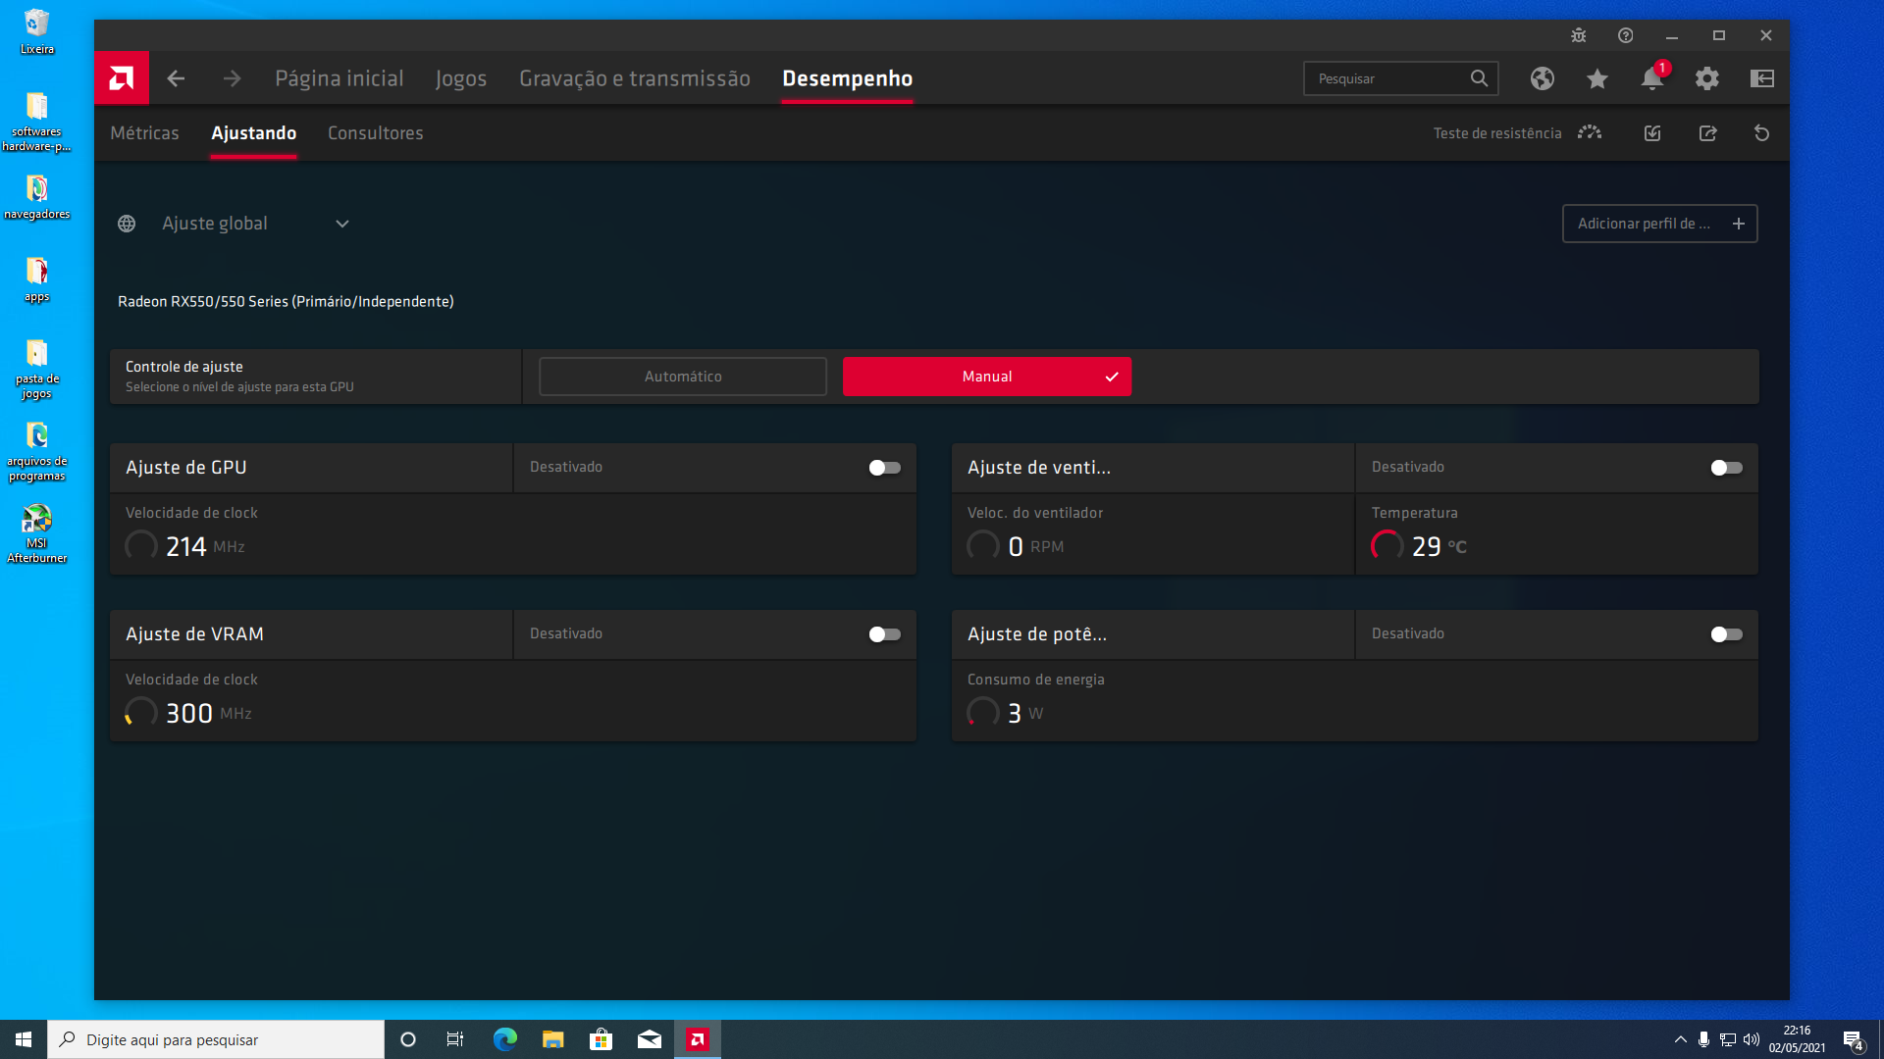The height and width of the screenshot is (1059, 1884).
Task: Open Mail app from taskbar
Action: click(649, 1039)
